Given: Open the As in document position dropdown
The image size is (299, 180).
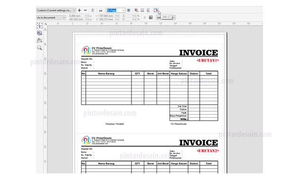Looking at the screenshot, I should [51, 18].
